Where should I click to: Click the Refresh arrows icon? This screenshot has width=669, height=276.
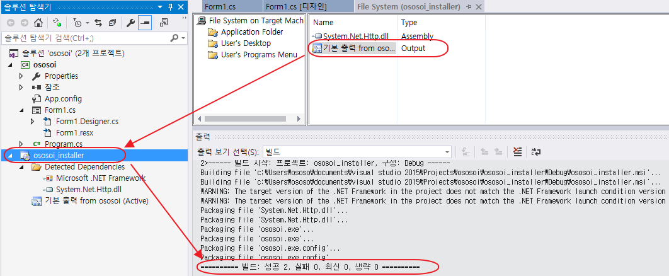(x=98, y=23)
